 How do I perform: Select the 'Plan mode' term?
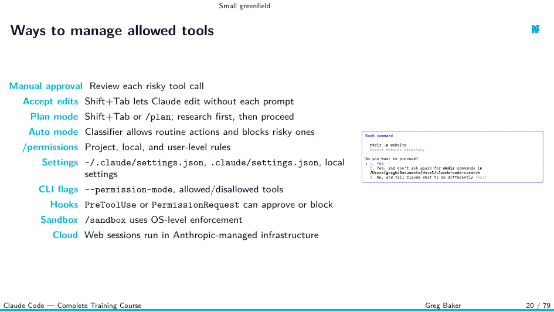click(x=54, y=117)
